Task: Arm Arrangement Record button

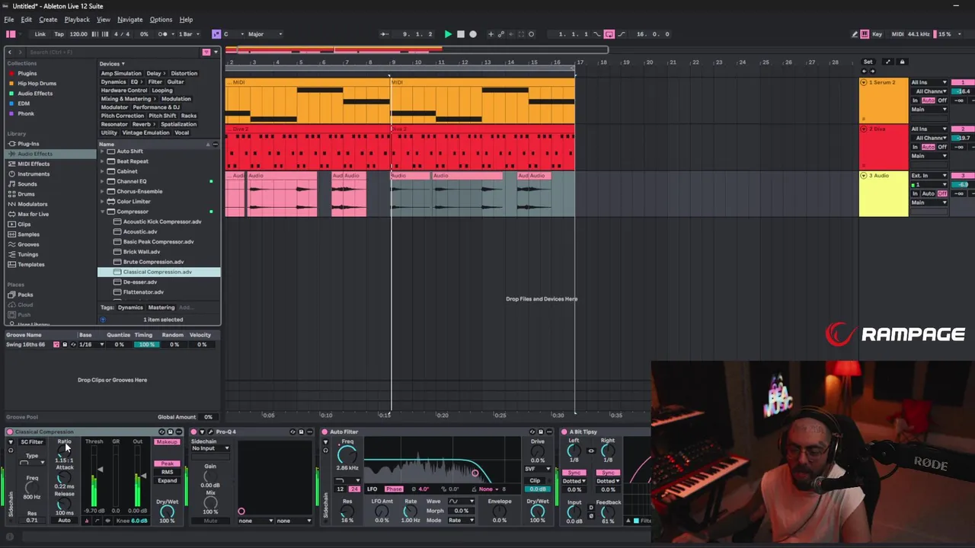Action: tap(473, 34)
